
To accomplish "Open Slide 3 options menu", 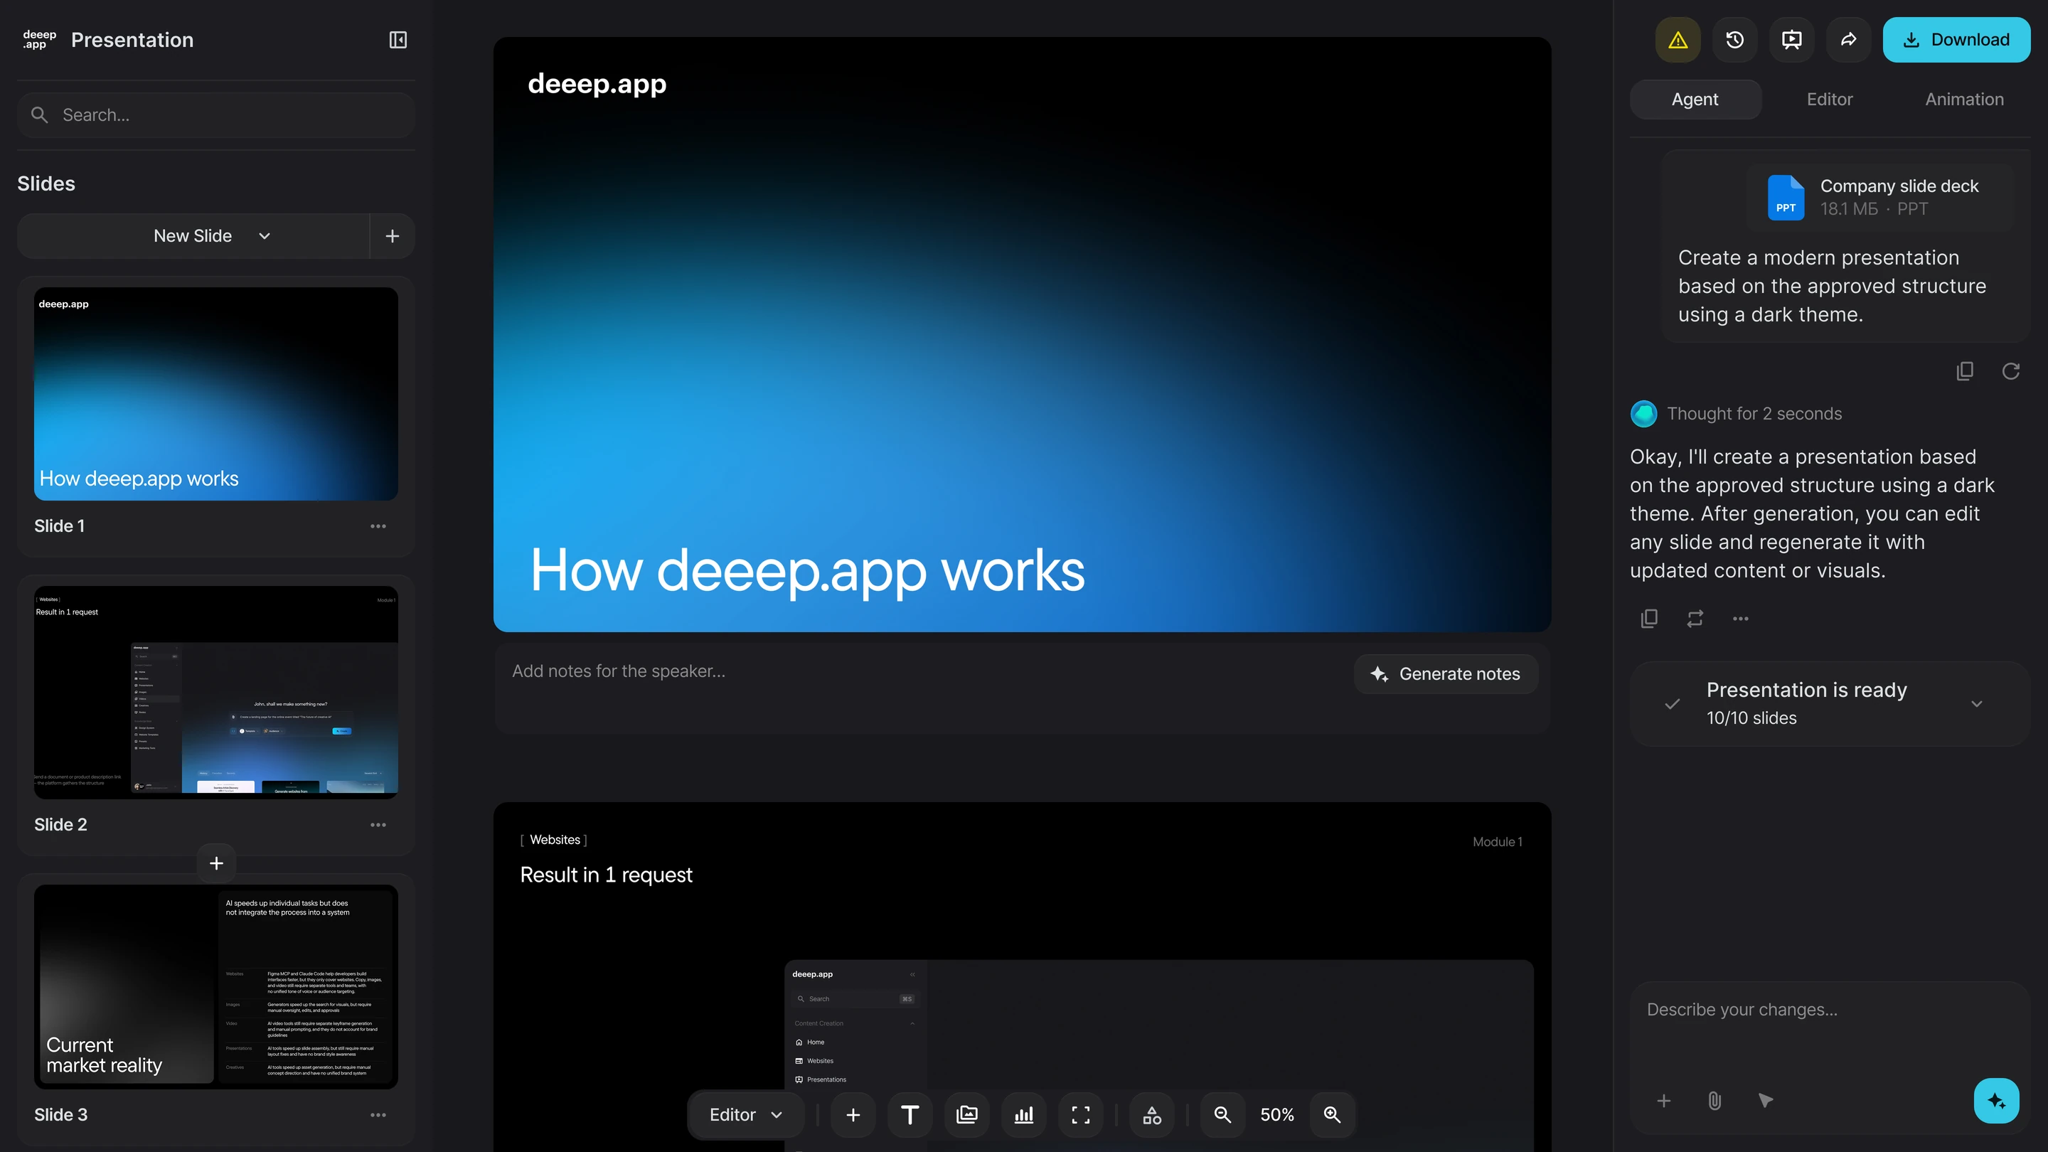I will 378,1114.
